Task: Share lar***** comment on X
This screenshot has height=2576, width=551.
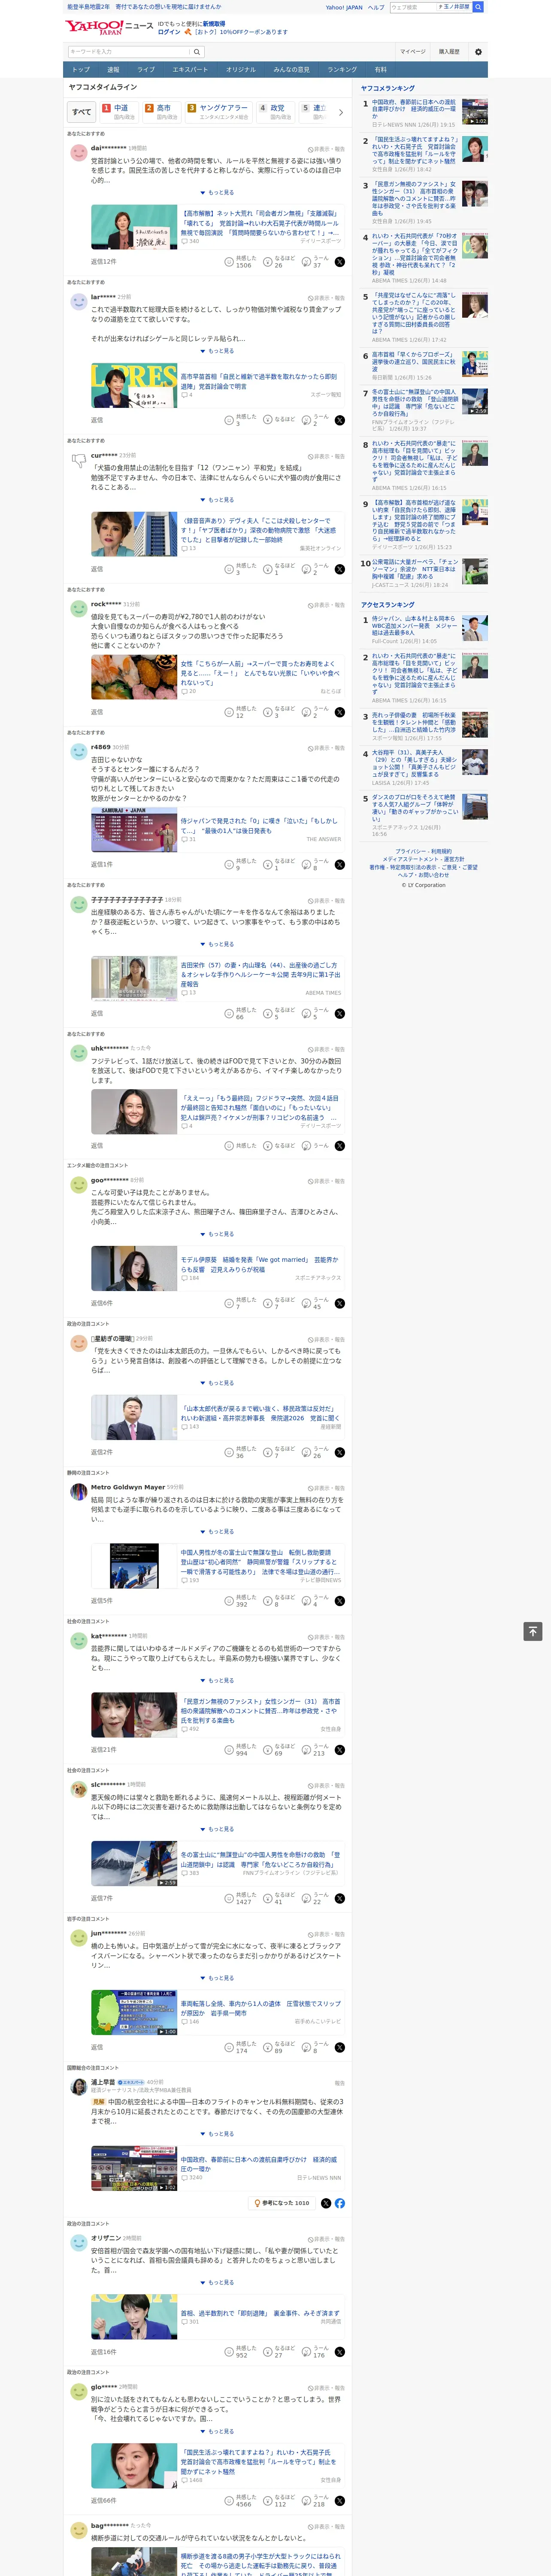Action: click(340, 420)
